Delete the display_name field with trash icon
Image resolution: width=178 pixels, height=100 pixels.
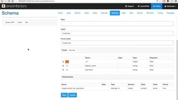[63, 66]
